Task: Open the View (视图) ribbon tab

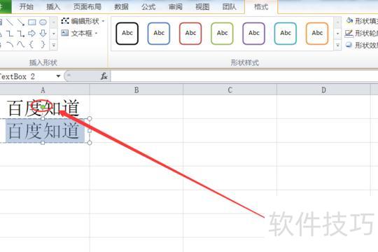Action: tap(202, 6)
